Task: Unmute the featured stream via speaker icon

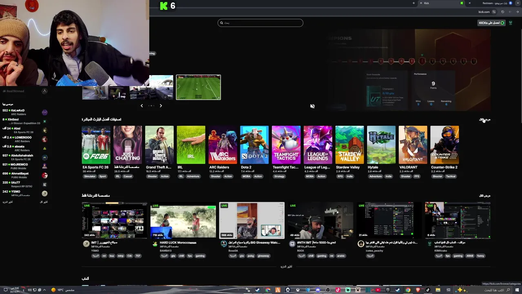Action: [312, 106]
